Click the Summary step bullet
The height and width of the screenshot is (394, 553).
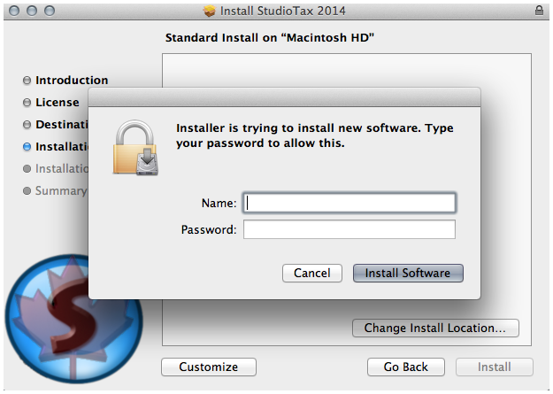coord(27,190)
